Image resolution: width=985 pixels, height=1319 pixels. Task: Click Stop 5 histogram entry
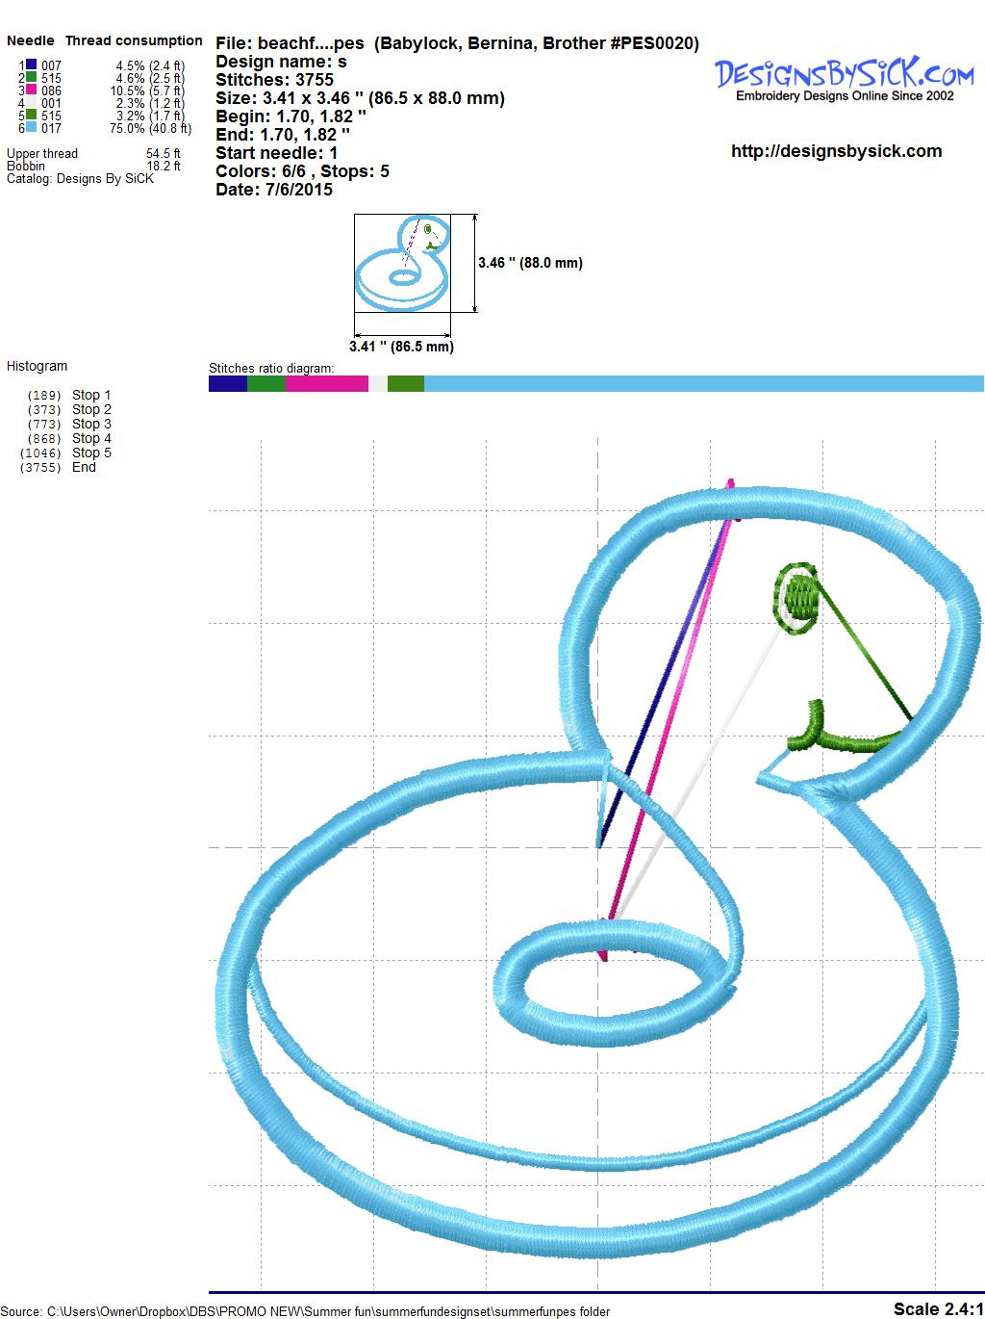pyautogui.click(x=91, y=453)
